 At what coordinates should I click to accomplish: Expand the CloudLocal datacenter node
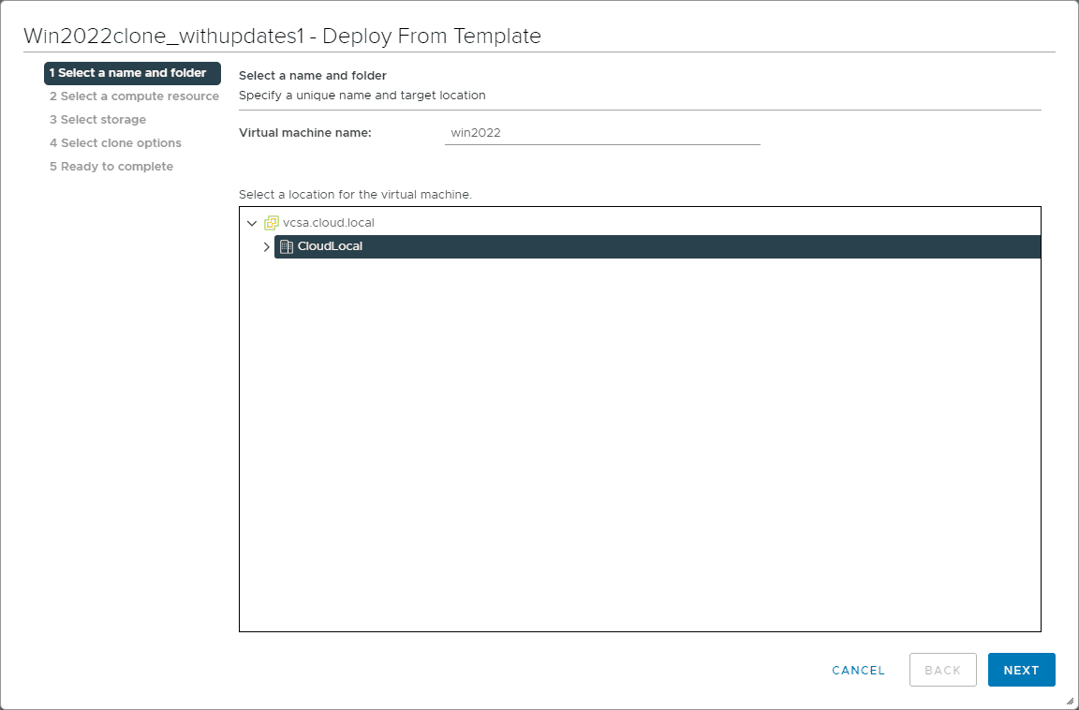tap(266, 247)
